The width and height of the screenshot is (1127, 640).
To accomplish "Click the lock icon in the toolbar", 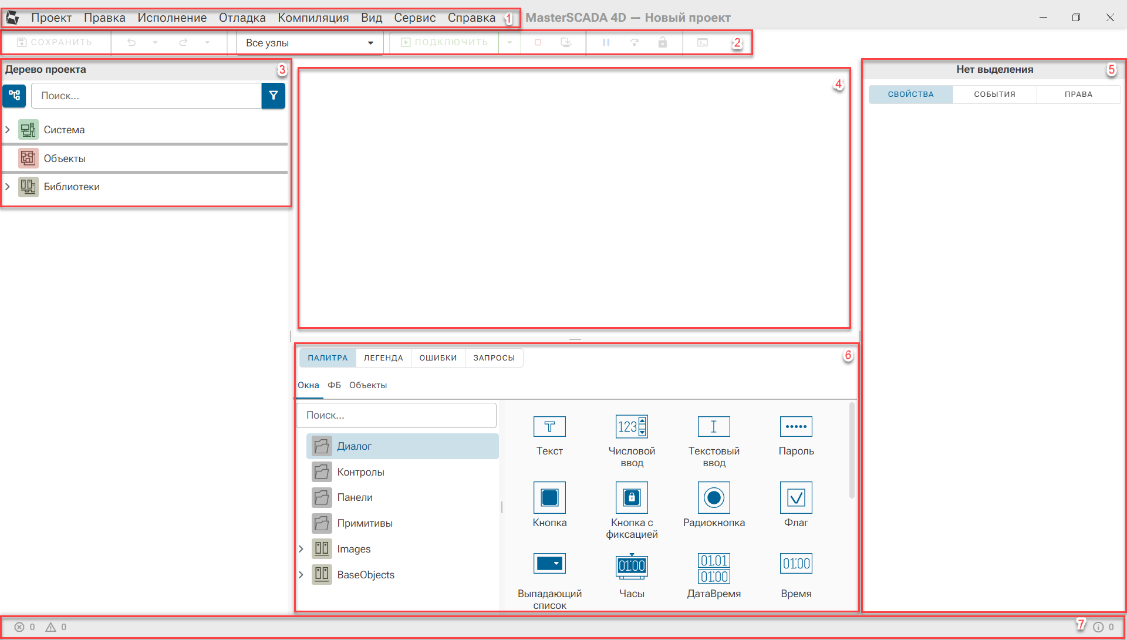I will (663, 42).
